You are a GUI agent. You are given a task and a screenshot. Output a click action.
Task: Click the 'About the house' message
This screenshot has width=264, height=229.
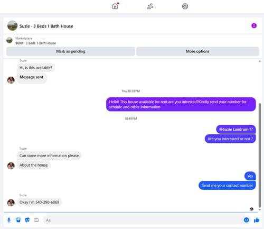[34, 165]
